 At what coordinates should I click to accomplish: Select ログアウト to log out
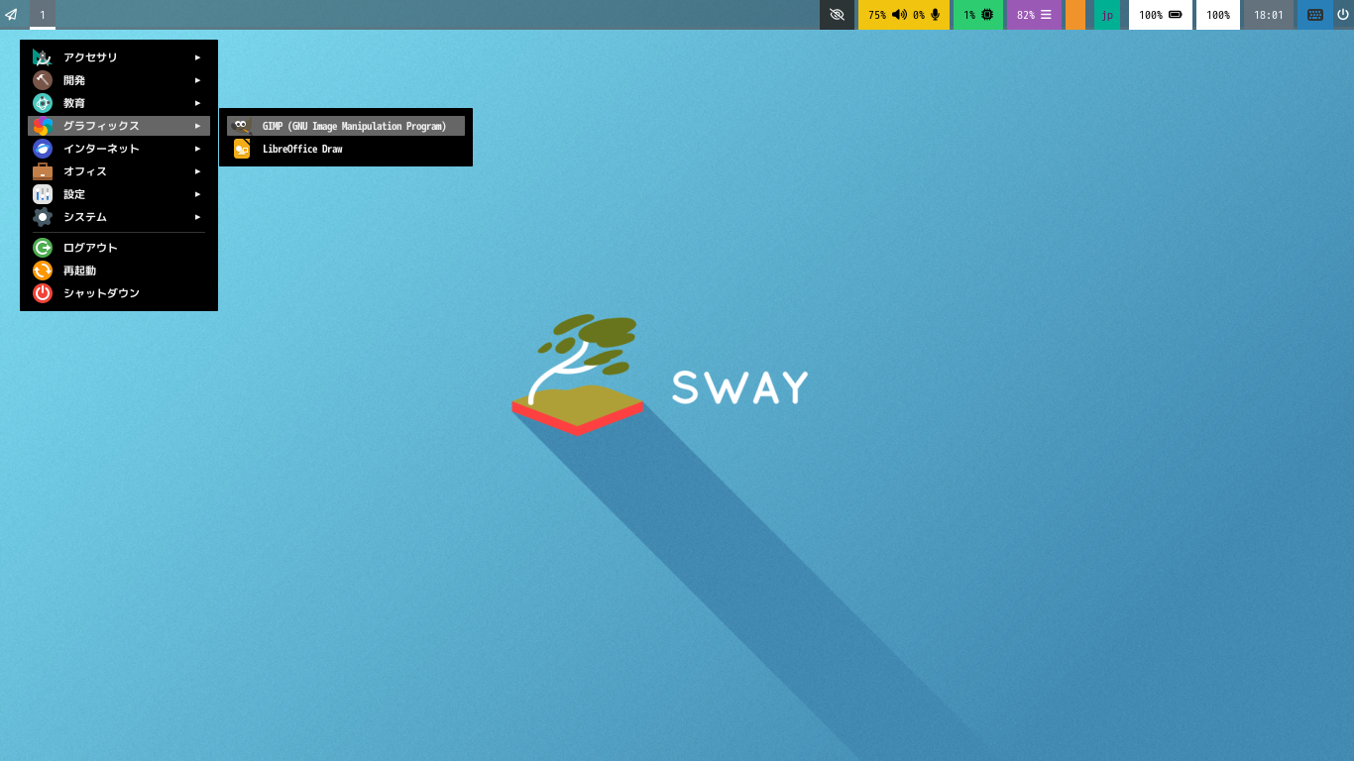119,248
